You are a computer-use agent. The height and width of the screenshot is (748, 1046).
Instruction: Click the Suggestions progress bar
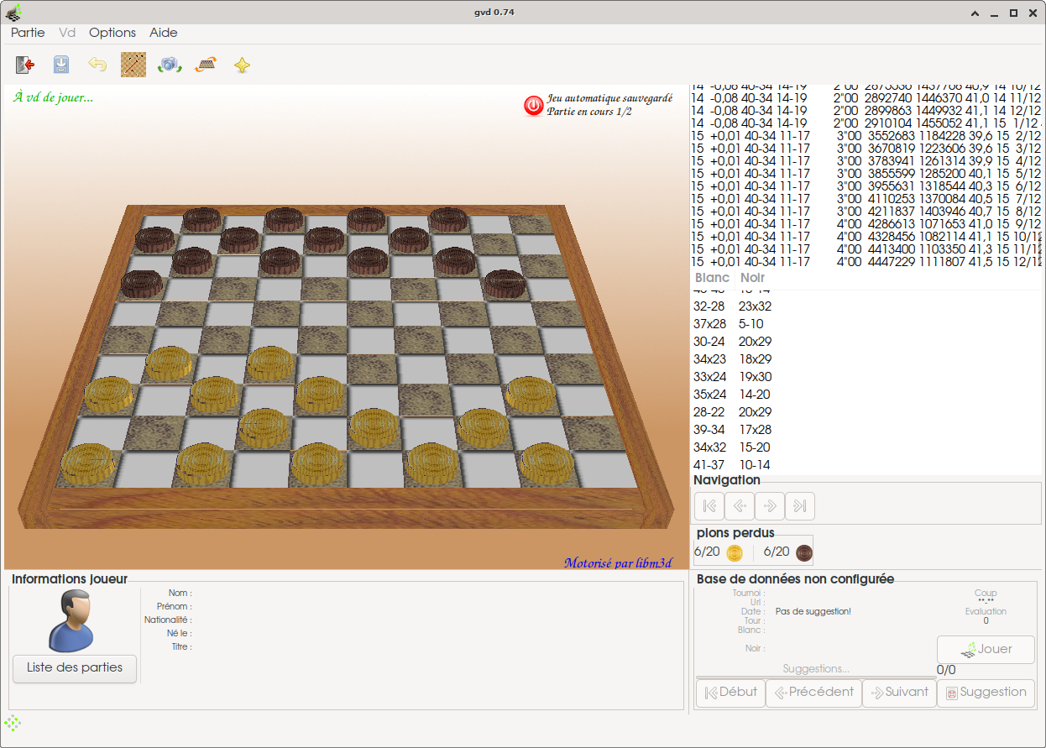[x=816, y=677]
